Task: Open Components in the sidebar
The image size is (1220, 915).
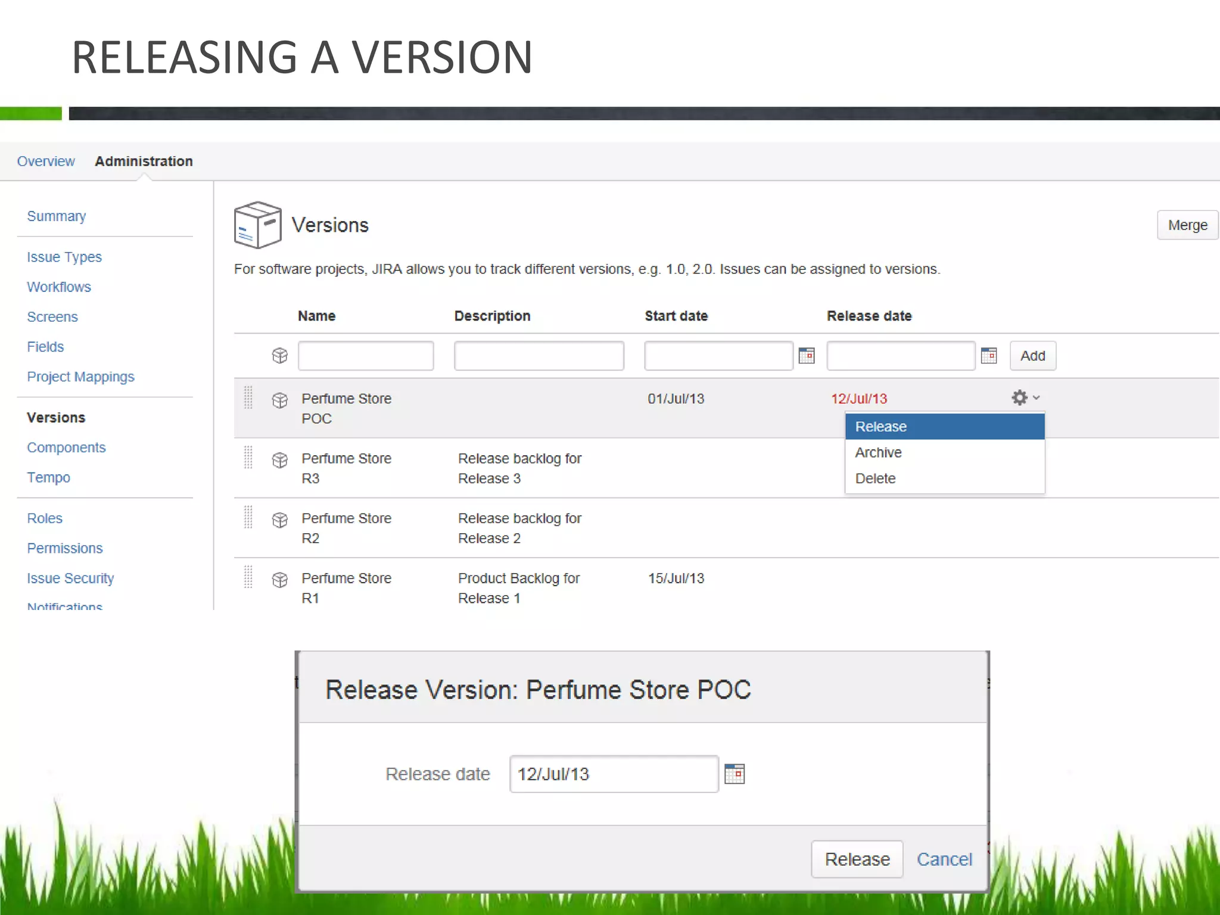Action: pyautogui.click(x=66, y=447)
